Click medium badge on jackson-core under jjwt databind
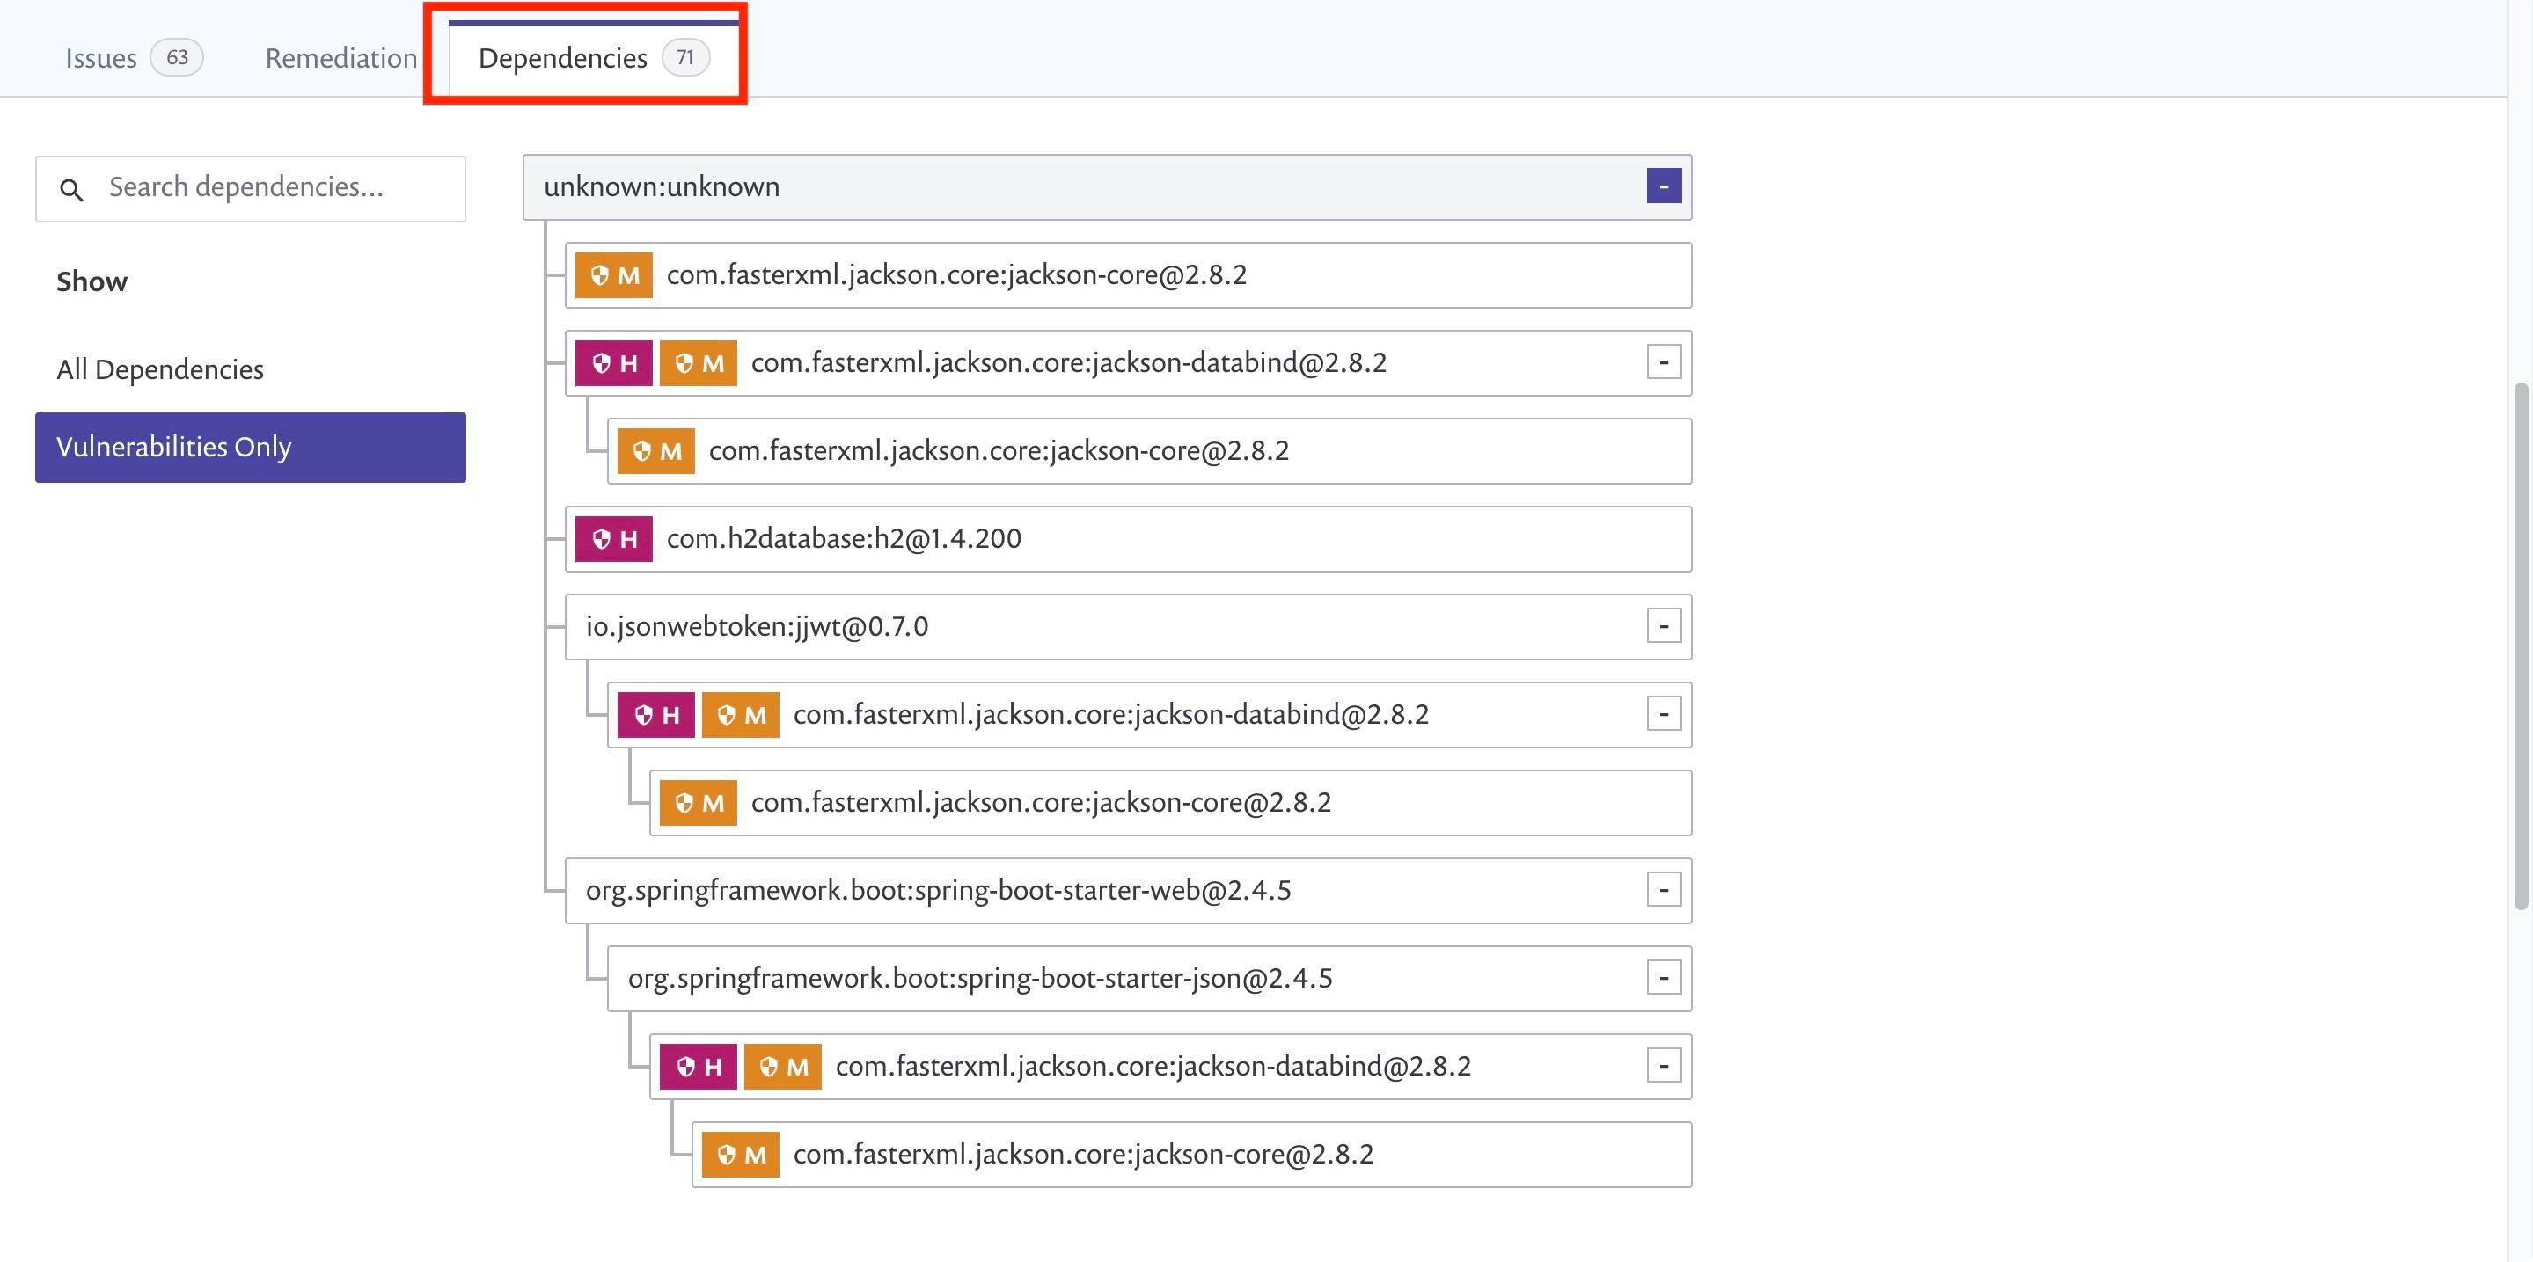Viewport: 2533px width, 1262px height. (x=699, y=803)
